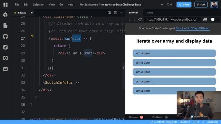Click the Console red error badge
The width and height of the screenshot is (221, 124).
click(x=142, y=117)
